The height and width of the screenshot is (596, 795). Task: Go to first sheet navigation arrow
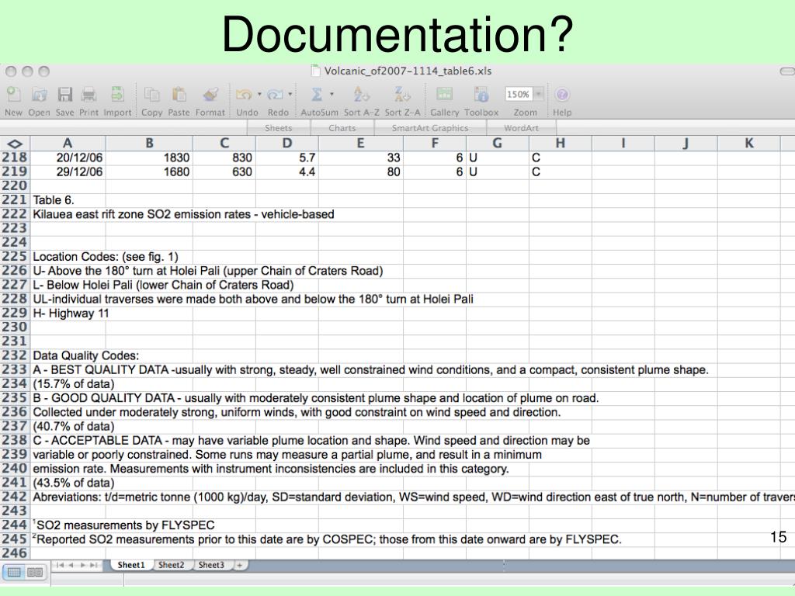(61, 565)
